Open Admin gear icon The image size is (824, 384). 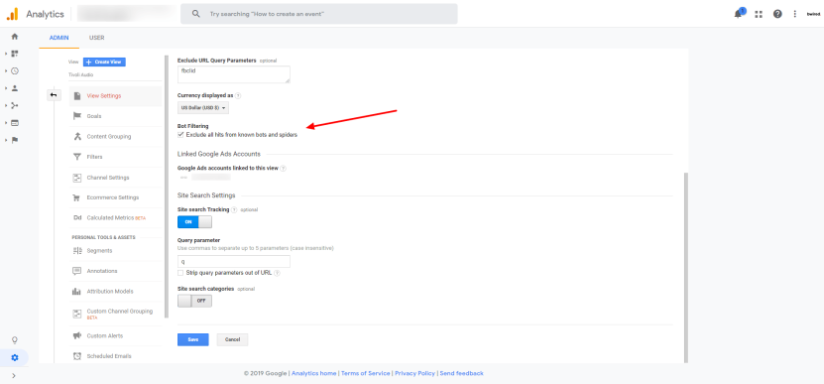pos(15,357)
